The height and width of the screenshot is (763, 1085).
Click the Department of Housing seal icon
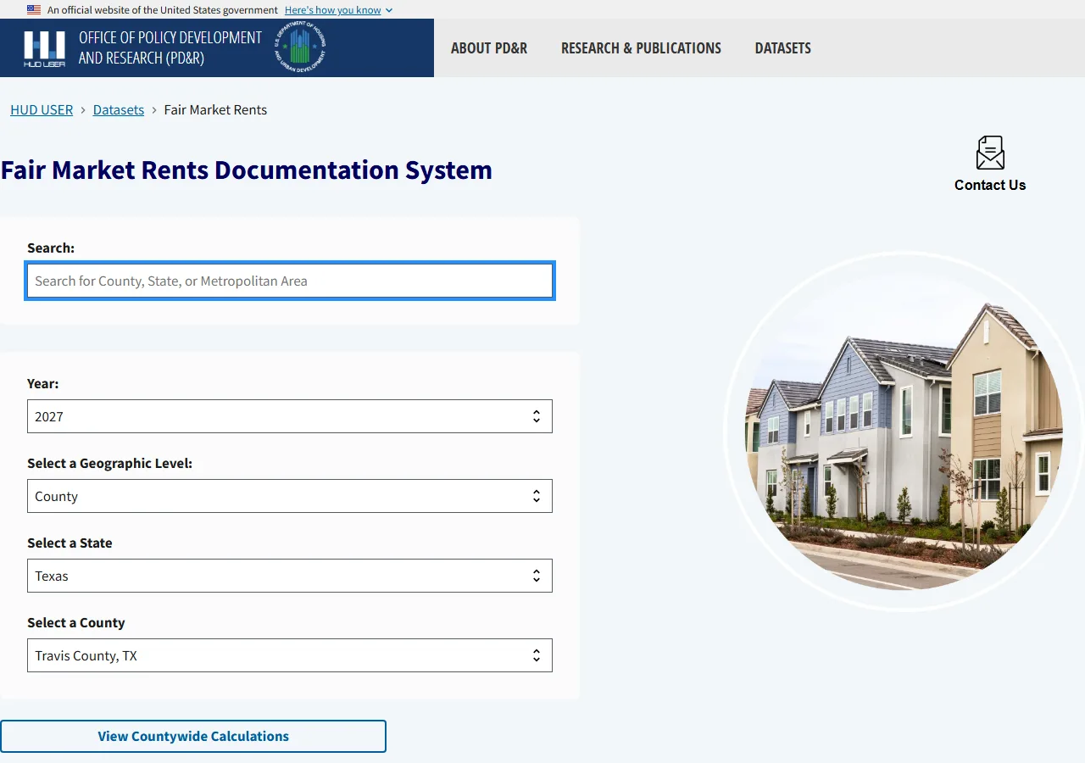click(300, 47)
